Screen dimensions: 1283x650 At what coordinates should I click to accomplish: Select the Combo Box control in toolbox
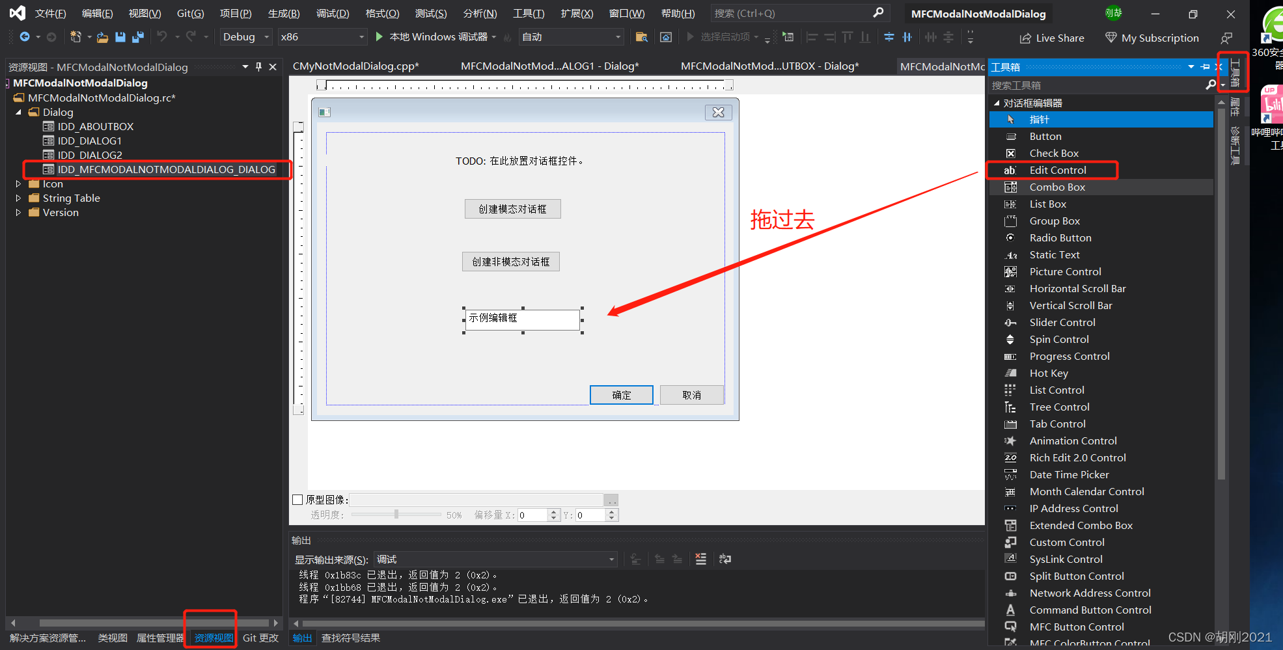pyautogui.click(x=1101, y=187)
